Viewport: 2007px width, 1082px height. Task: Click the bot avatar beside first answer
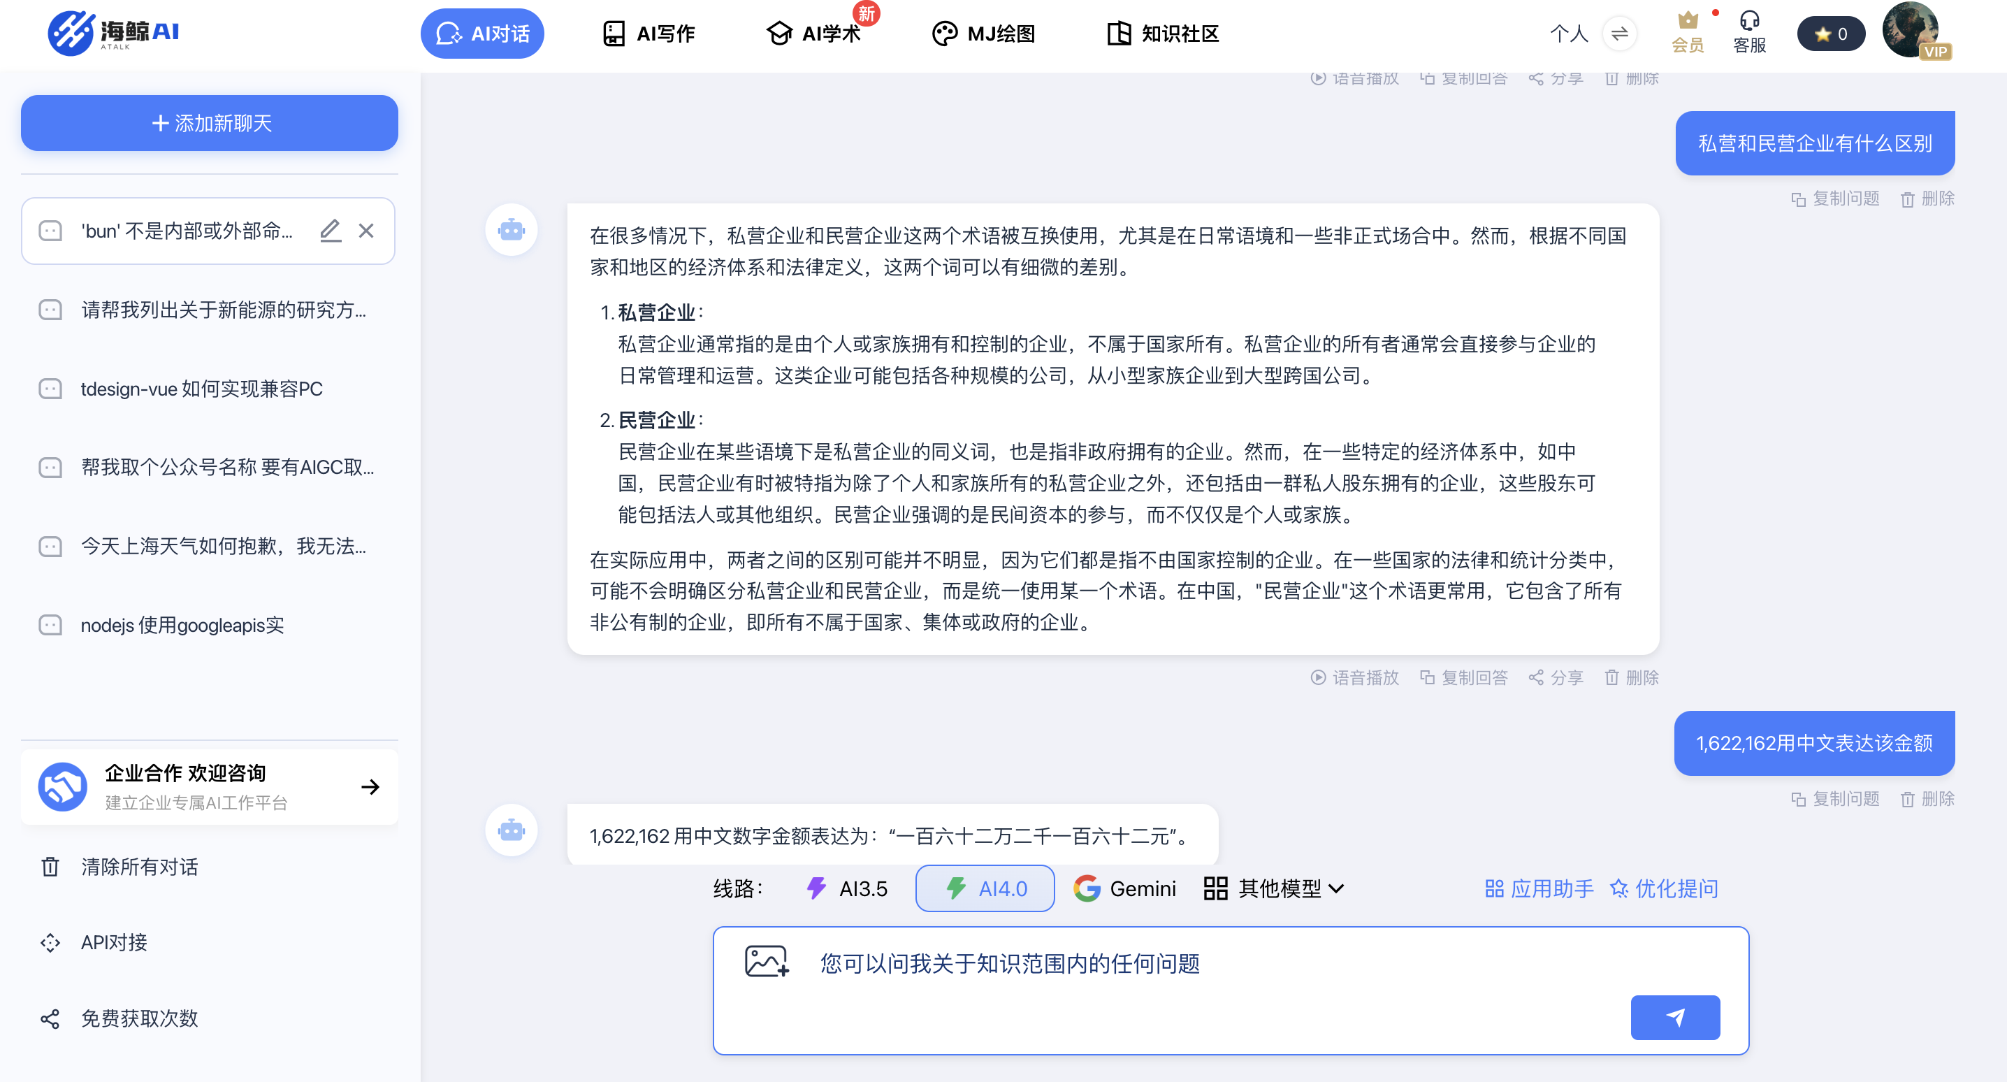511,231
